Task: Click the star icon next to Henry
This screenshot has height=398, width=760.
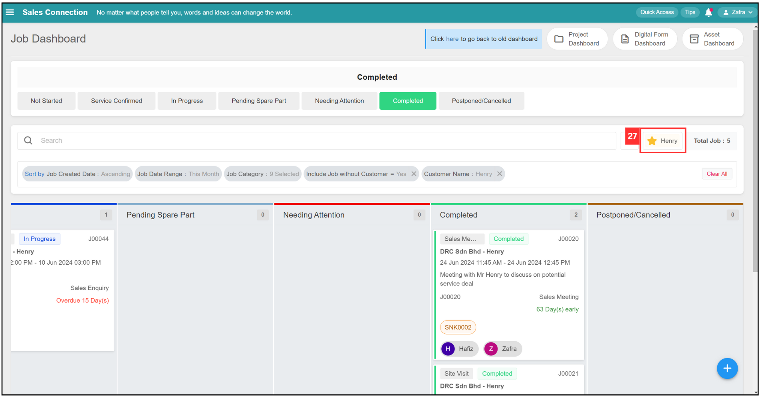Action: point(652,141)
